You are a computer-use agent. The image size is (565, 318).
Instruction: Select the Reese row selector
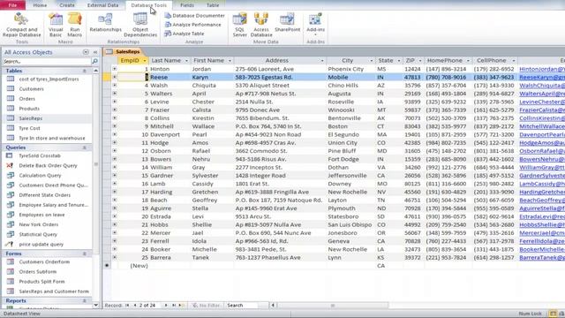pyautogui.click(x=107, y=77)
